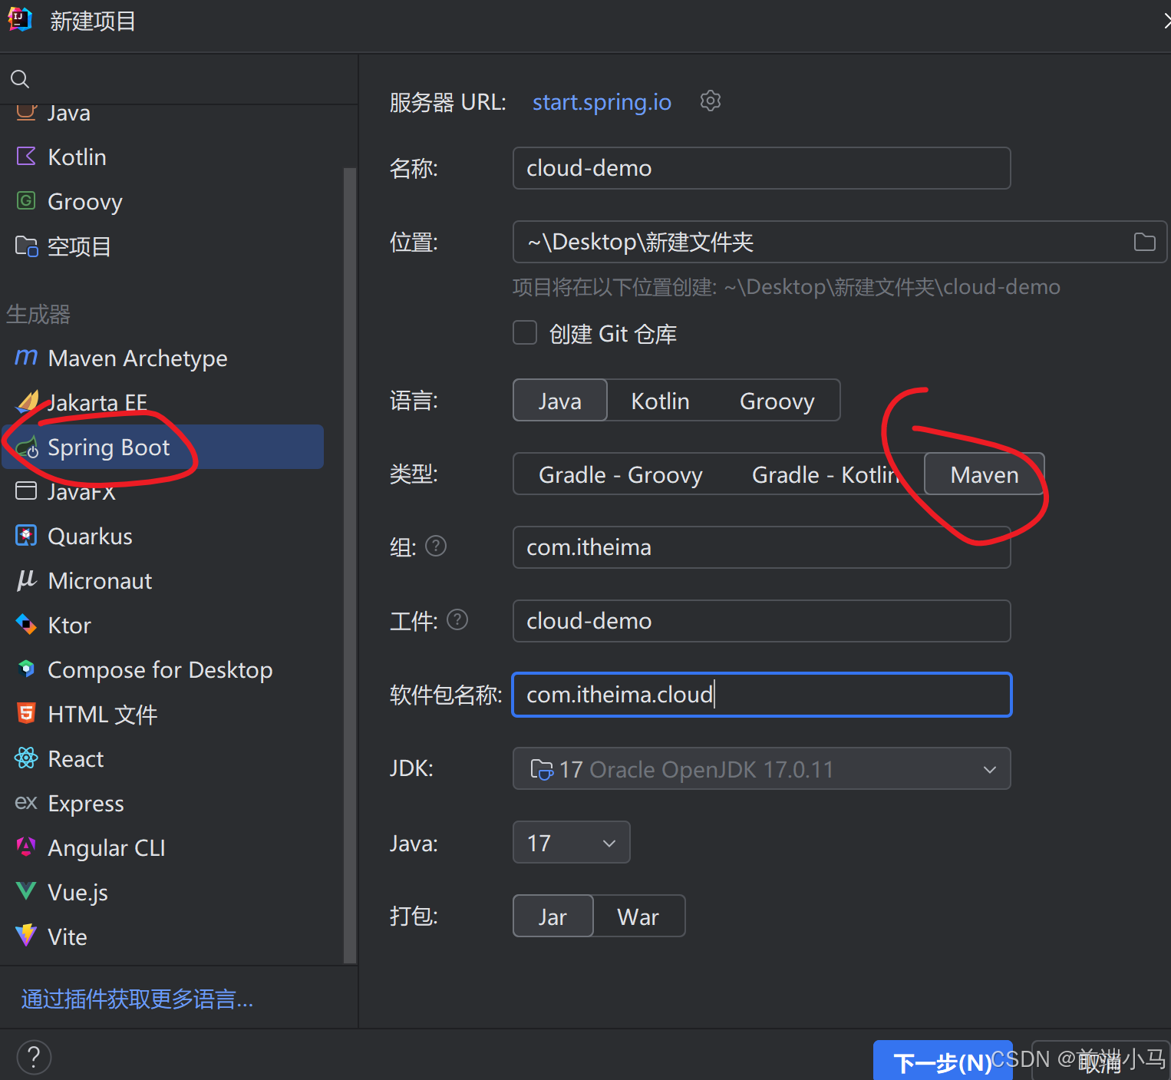The image size is (1171, 1080).
Task: Click the Angular CLI icon
Action: (x=26, y=847)
